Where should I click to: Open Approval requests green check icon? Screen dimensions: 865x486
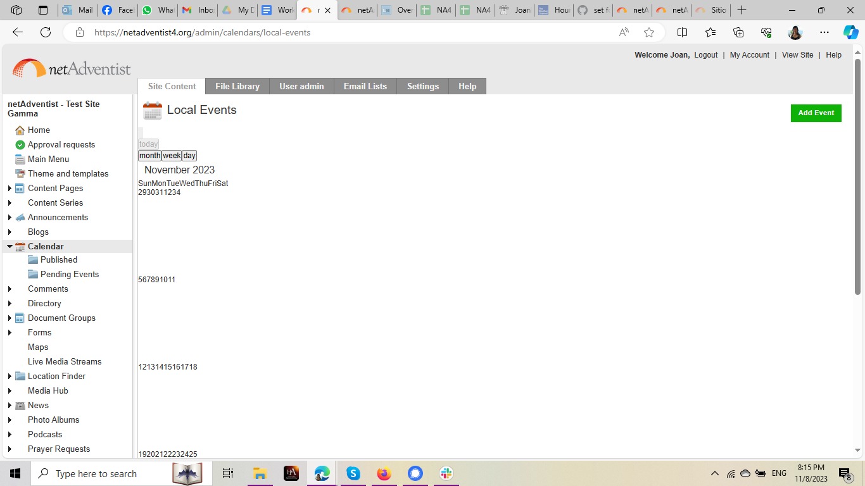point(20,145)
